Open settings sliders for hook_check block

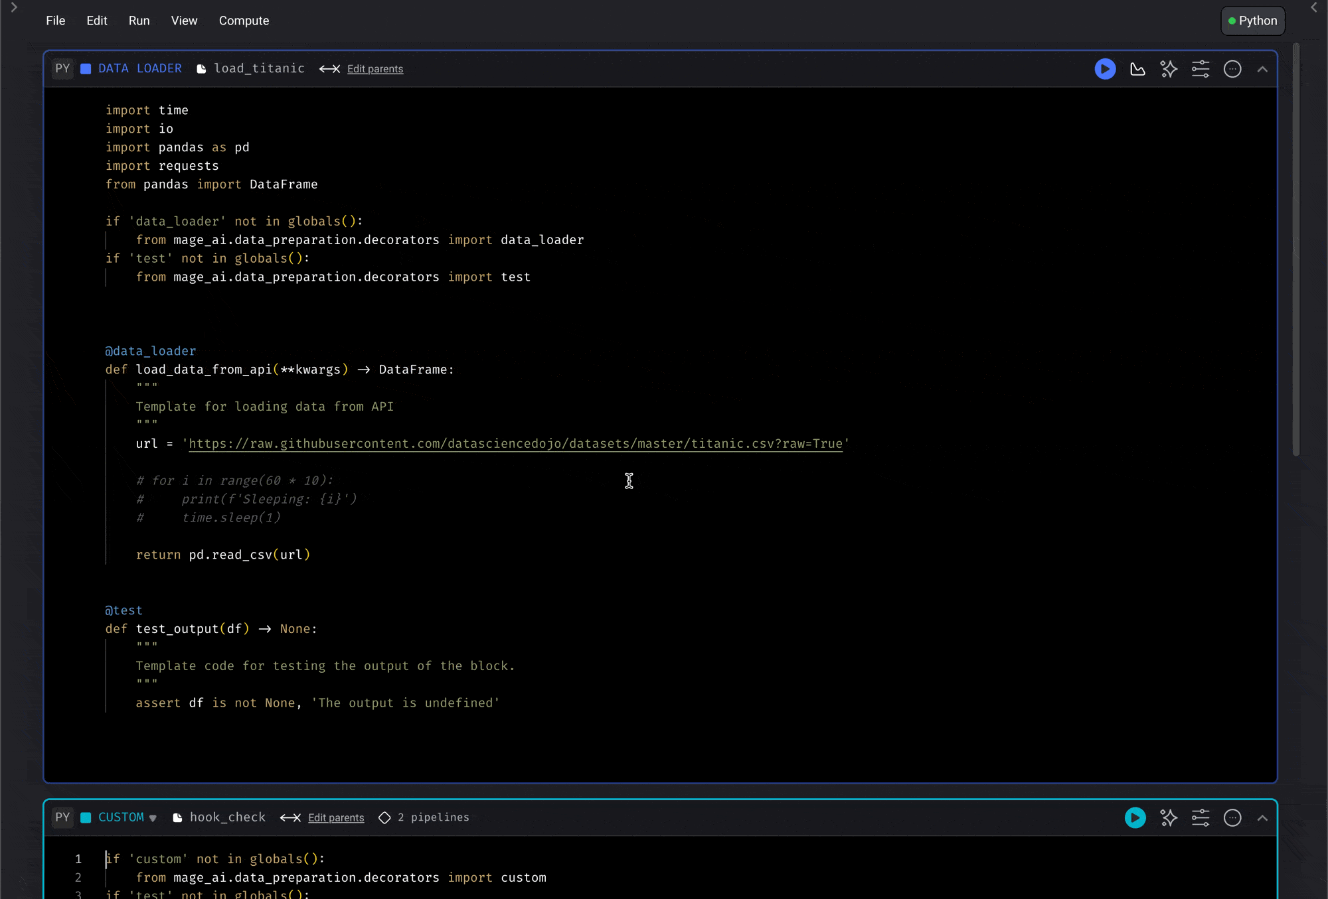[x=1201, y=818]
